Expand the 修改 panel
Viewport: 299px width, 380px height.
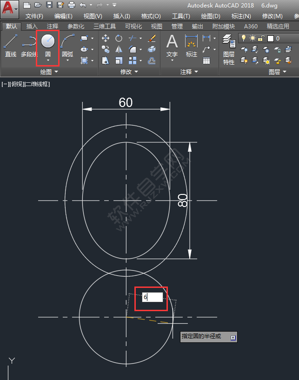[x=129, y=72]
